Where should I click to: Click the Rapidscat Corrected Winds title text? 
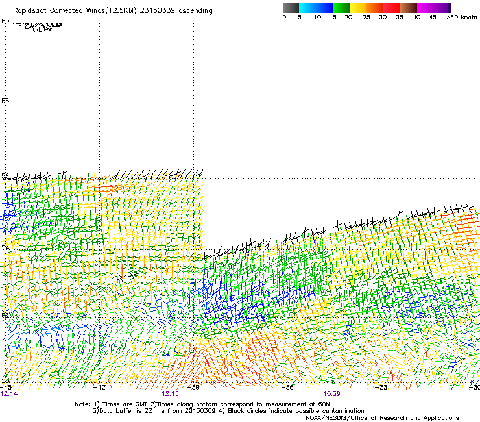[x=113, y=11]
